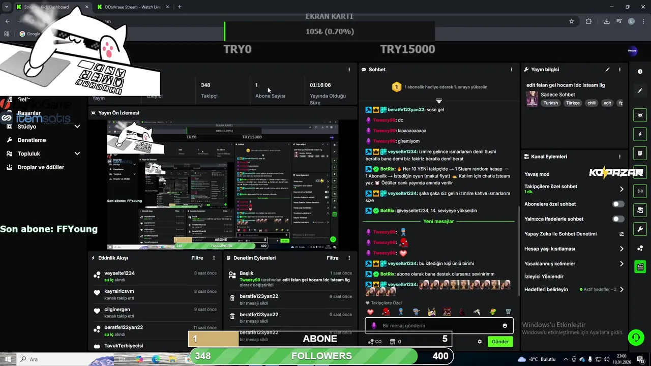Select kayralricsvm row in Etkinlik Akışı
Image resolution: width=651 pixels, height=366 pixels.
pyautogui.click(x=155, y=294)
